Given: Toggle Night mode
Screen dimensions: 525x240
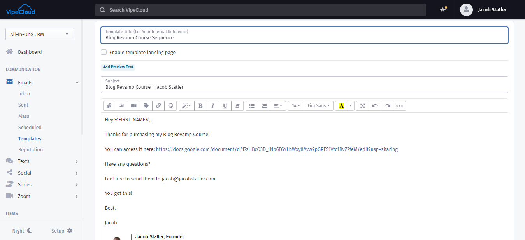Looking at the screenshot, I should [22, 231].
